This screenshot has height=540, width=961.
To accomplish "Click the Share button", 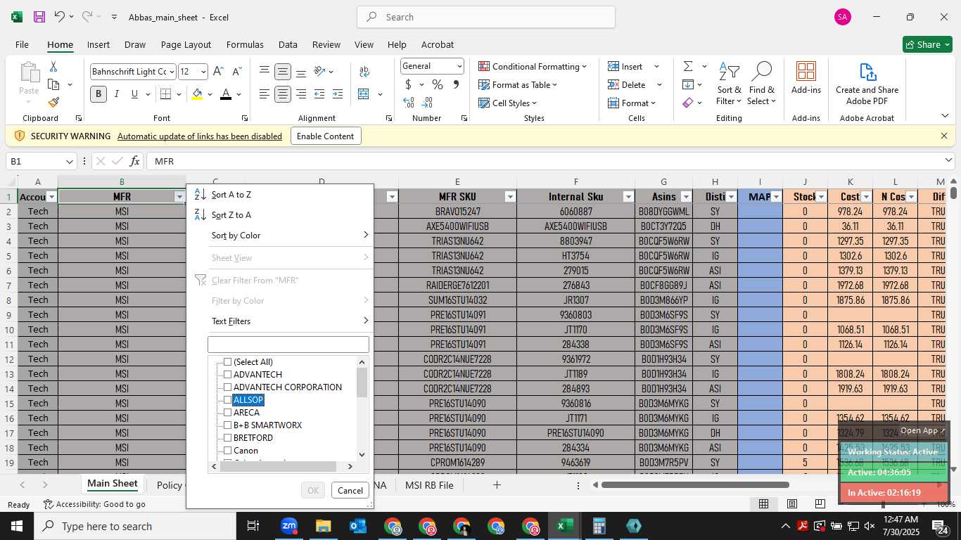I will pyautogui.click(x=927, y=44).
